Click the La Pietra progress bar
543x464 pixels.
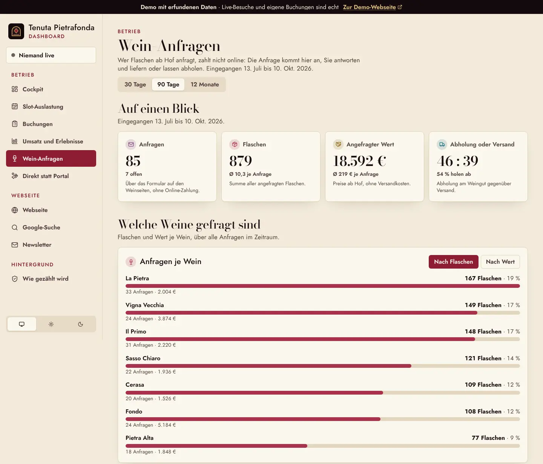(323, 286)
